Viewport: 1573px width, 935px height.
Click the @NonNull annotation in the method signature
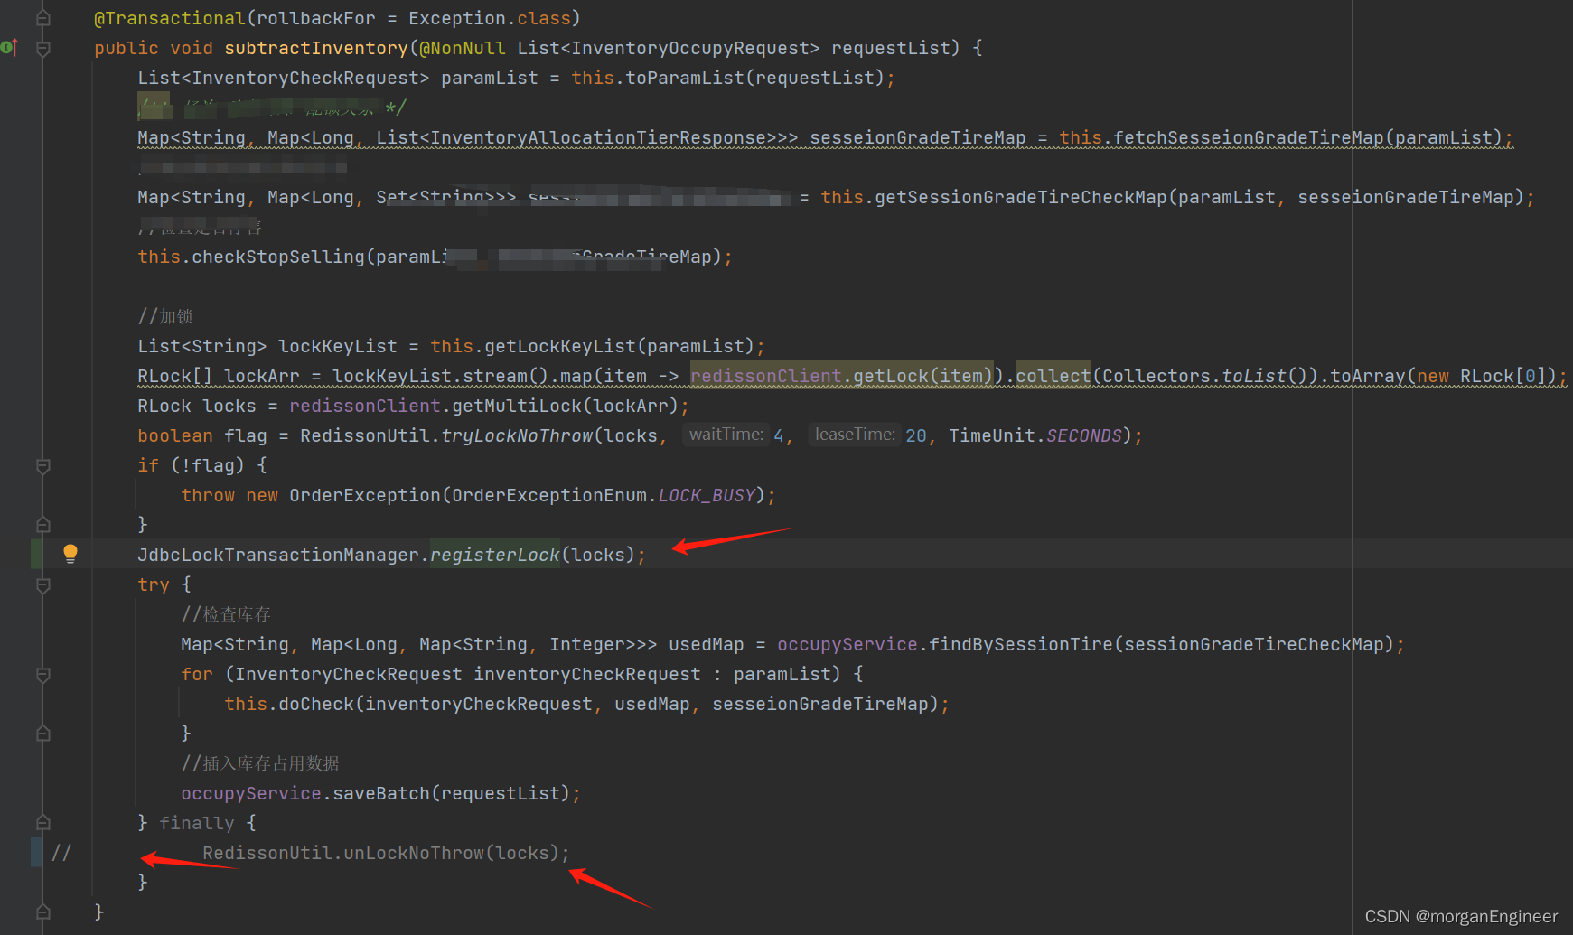[462, 48]
